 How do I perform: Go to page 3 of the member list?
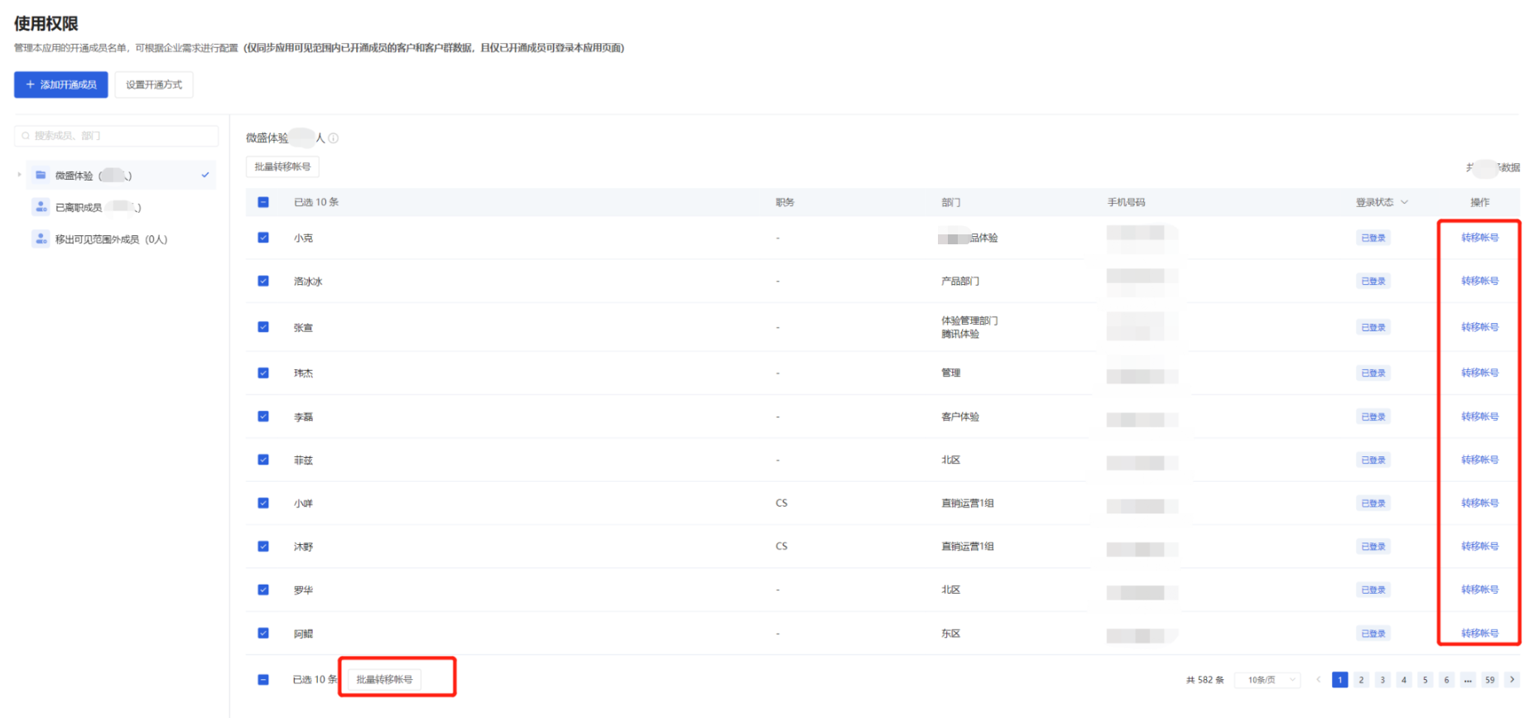(x=1382, y=680)
